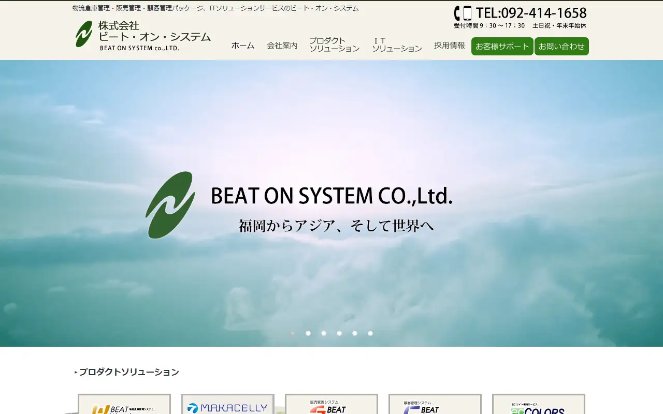The image size is (663, 414).
Task: Select the second slideshow dot
Action: pyautogui.click(x=308, y=333)
